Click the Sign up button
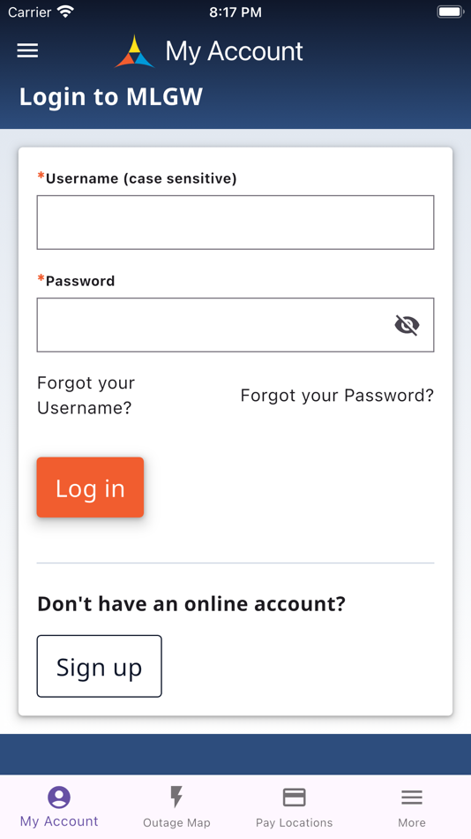The height and width of the screenshot is (839, 471). click(99, 666)
